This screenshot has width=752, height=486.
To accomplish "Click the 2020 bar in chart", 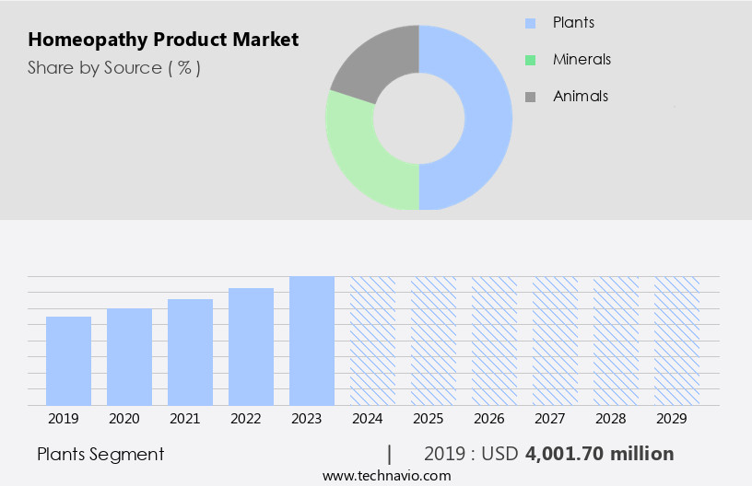I will (x=129, y=357).
